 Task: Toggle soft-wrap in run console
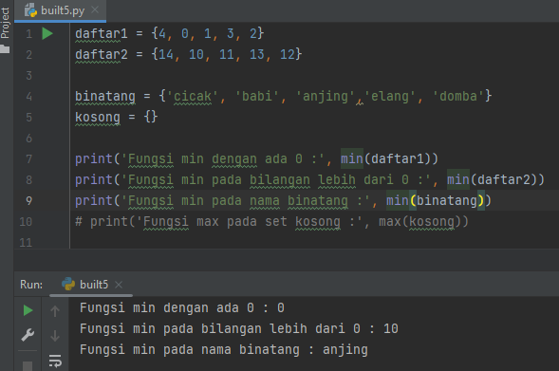(55, 361)
